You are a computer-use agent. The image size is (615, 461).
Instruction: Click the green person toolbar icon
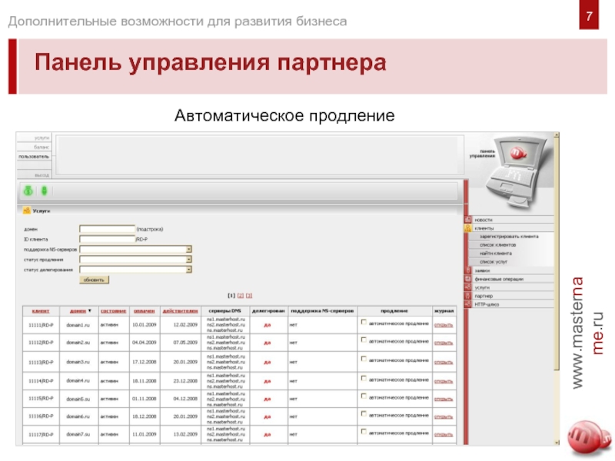point(44,190)
